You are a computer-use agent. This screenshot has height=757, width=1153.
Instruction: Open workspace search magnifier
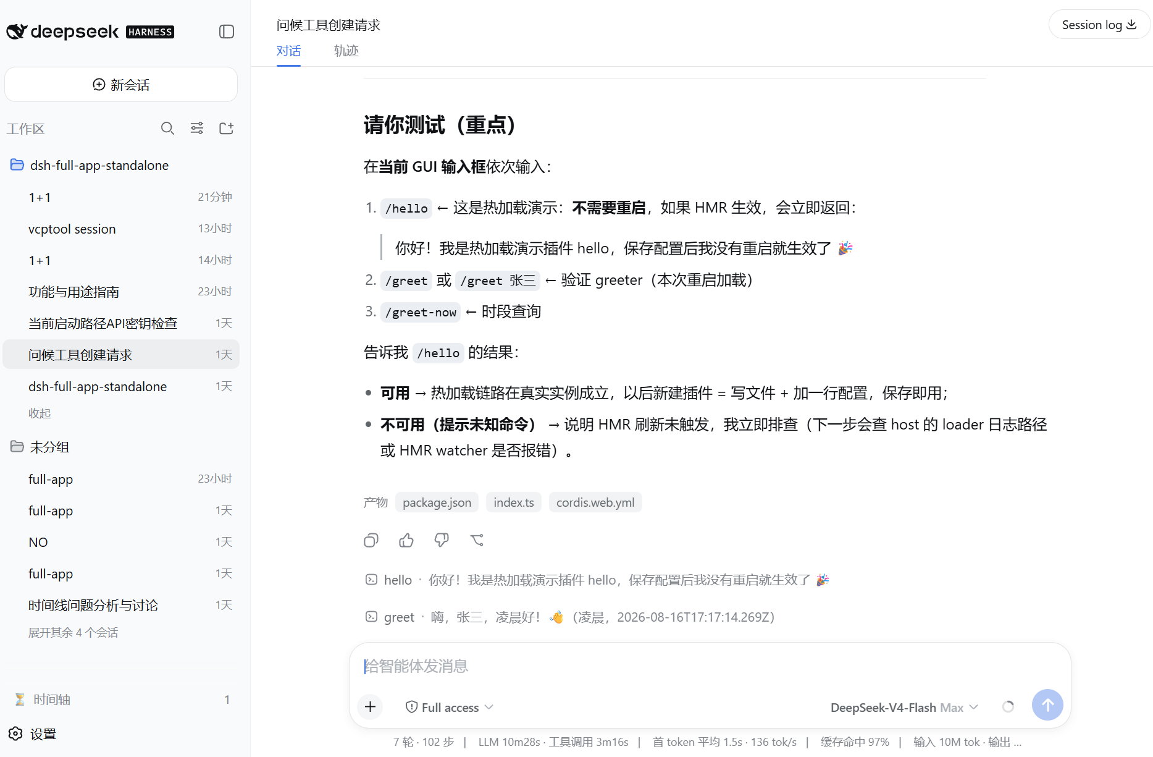pos(167,129)
